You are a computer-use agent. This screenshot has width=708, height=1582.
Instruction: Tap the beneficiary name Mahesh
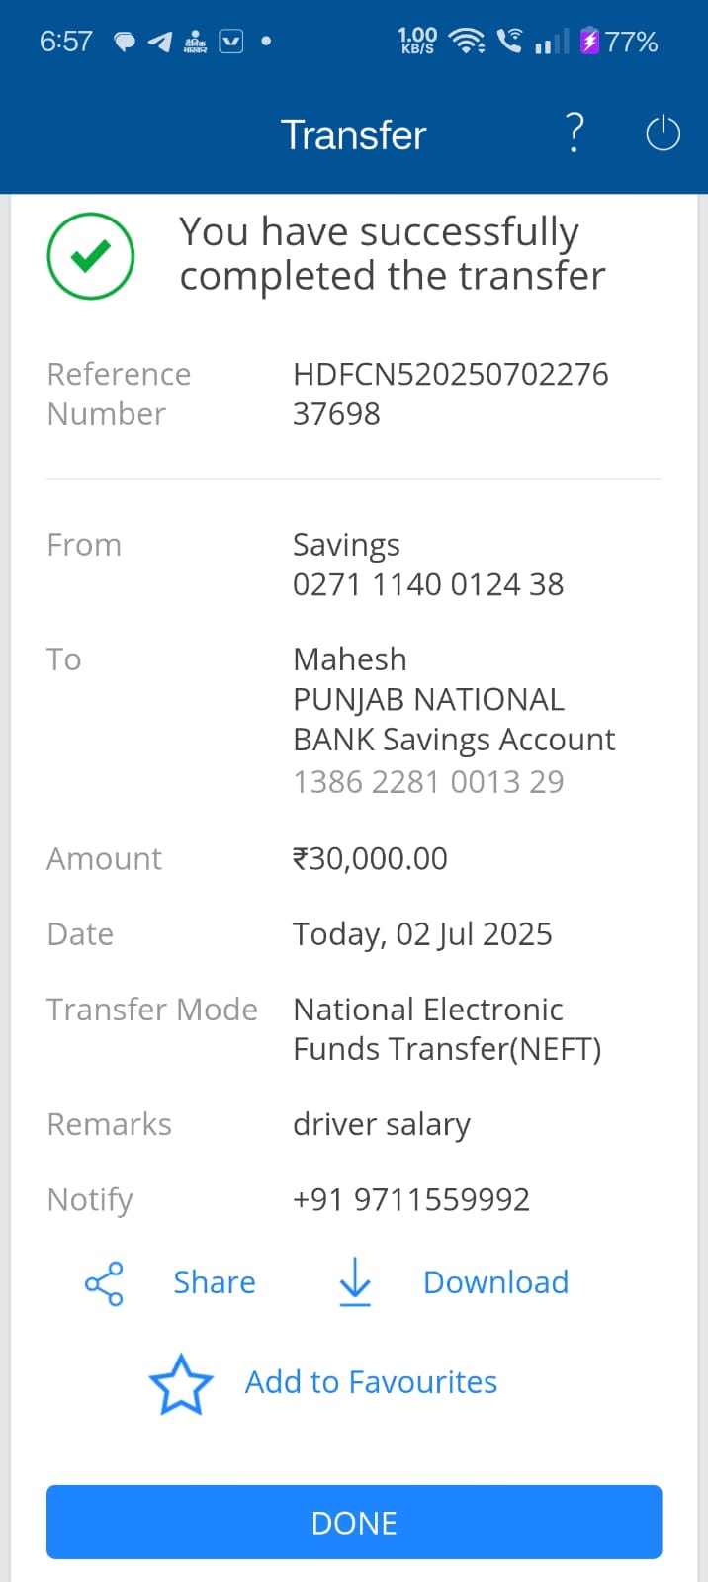(x=350, y=659)
